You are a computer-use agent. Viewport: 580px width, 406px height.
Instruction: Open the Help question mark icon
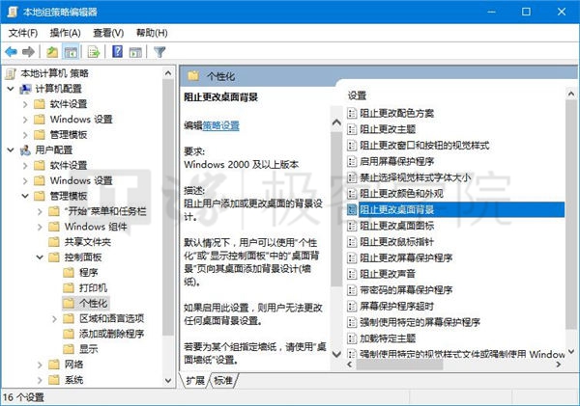pyautogui.click(x=117, y=52)
